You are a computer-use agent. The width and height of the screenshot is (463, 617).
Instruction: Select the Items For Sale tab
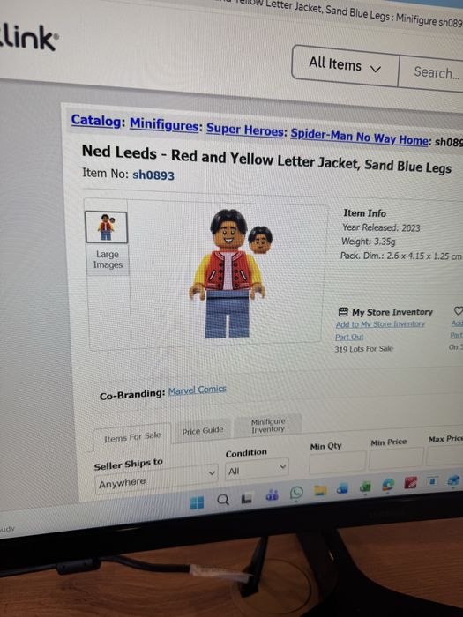132,437
